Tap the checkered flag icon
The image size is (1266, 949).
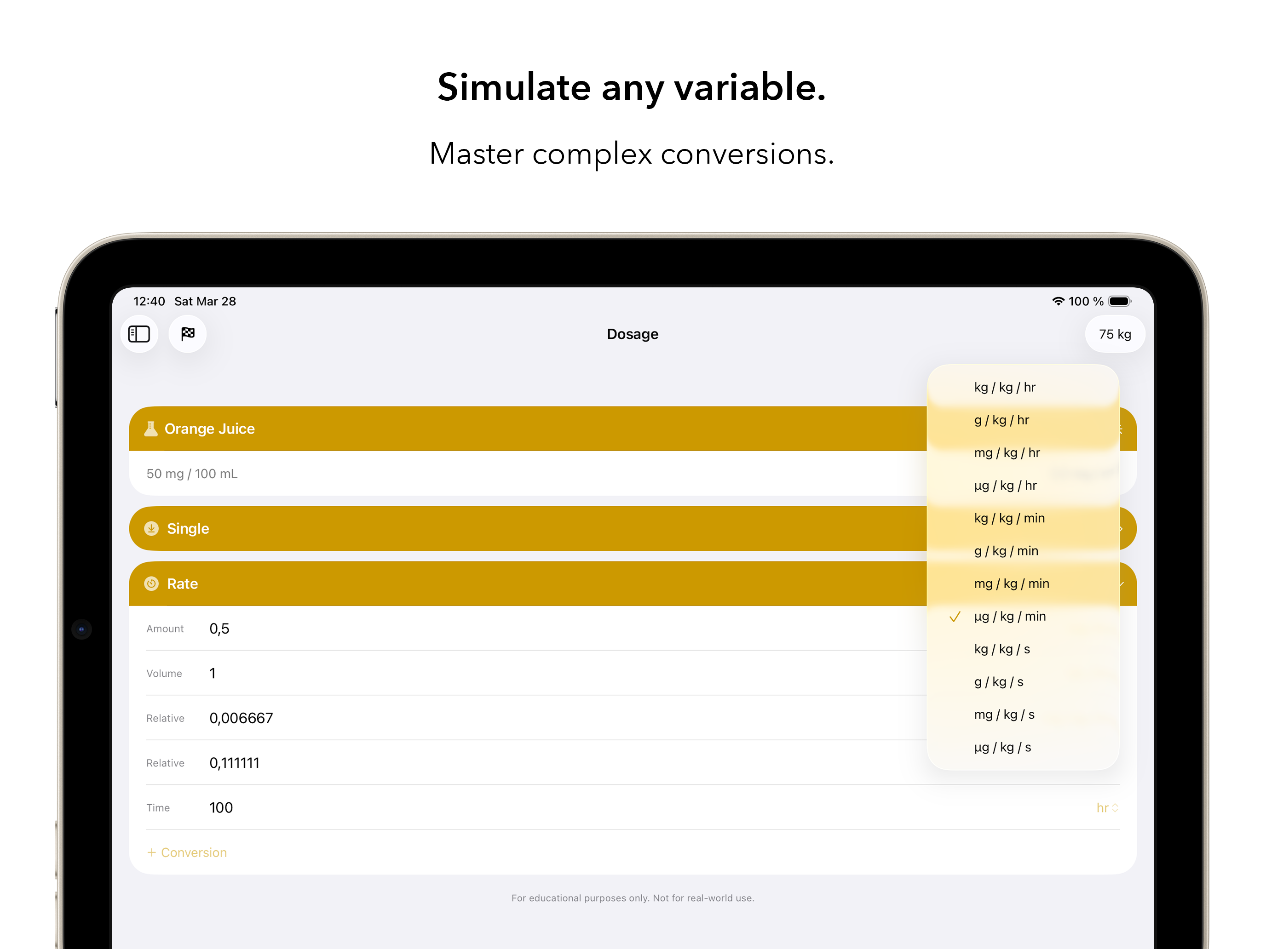[188, 334]
